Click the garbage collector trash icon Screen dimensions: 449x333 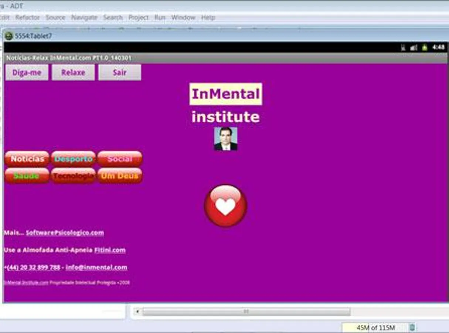[x=412, y=327]
